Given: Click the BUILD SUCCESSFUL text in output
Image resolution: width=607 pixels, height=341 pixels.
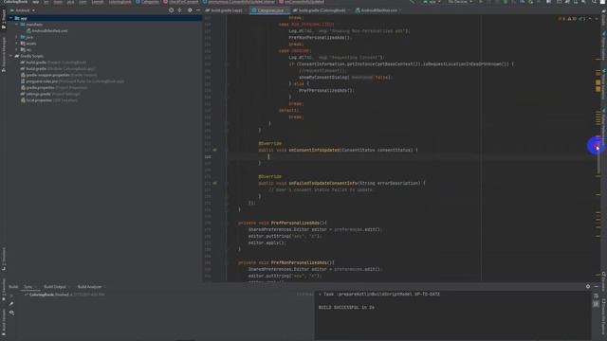Looking at the screenshot, I should 346,307.
